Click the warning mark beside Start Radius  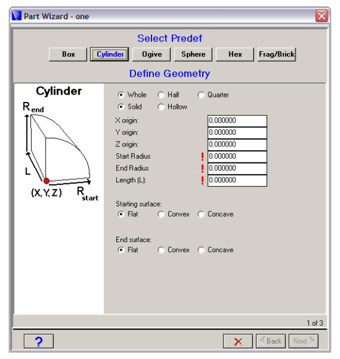(x=202, y=156)
